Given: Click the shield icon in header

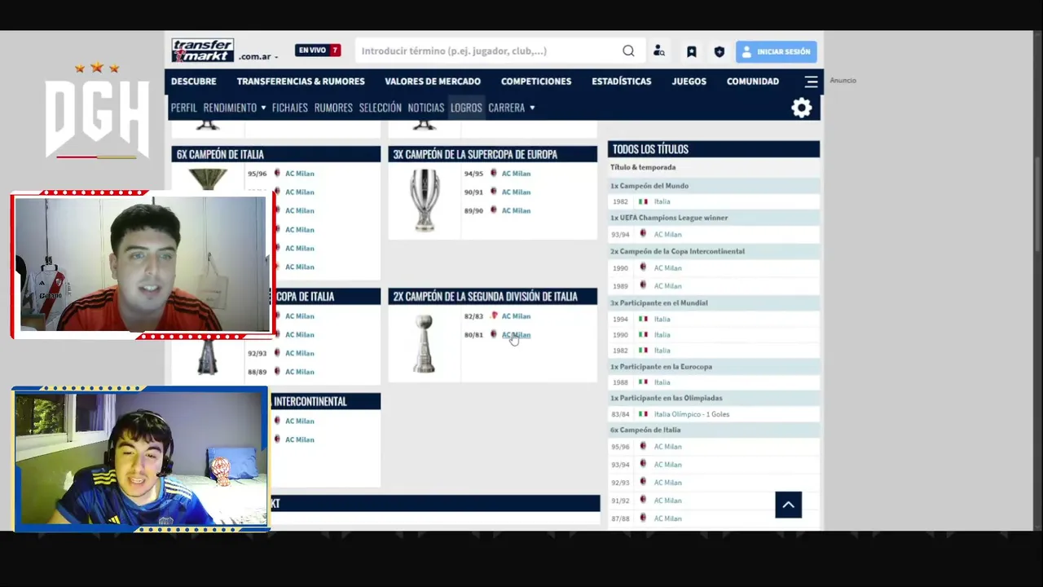Looking at the screenshot, I should [x=719, y=51].
